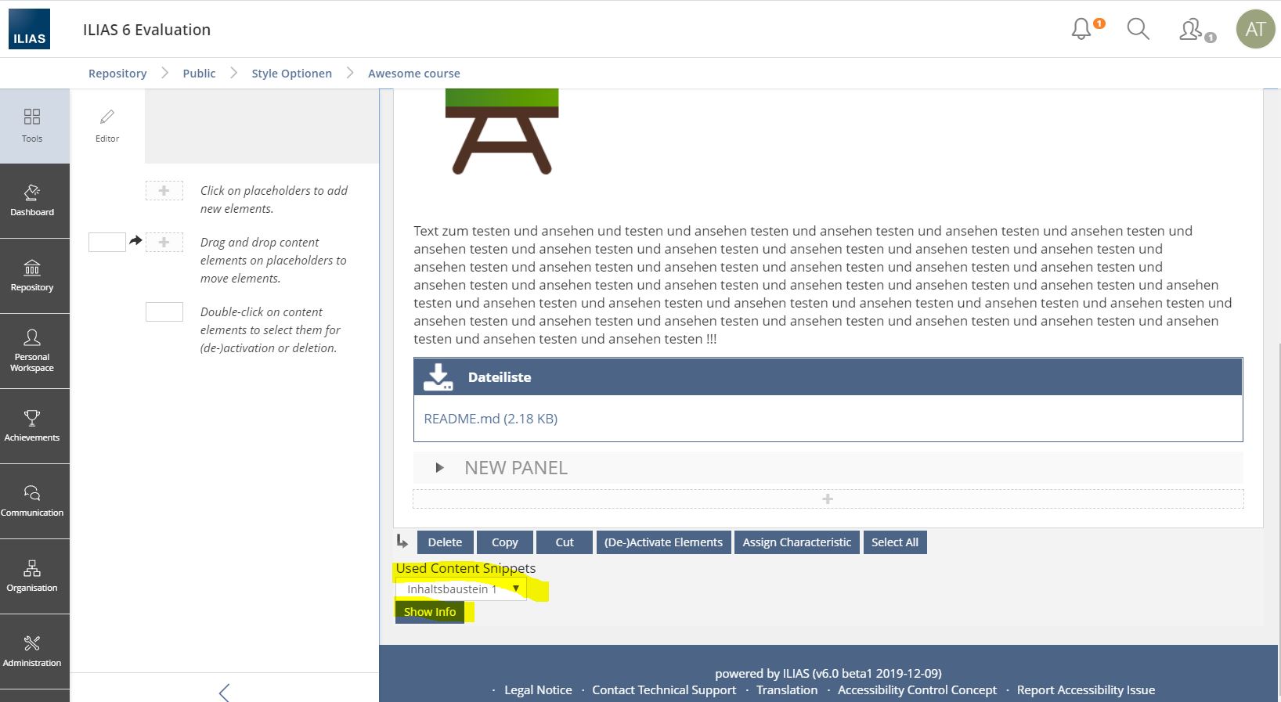The width and height of the screenshot is (1281, 702).
Task: Click the ILIAS 6 Evaluation title
Action: click(147, 30)
